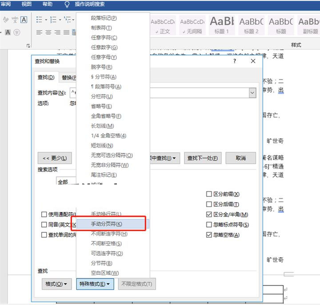
Task: Click character border A icon
Action: tap(24, 20)
